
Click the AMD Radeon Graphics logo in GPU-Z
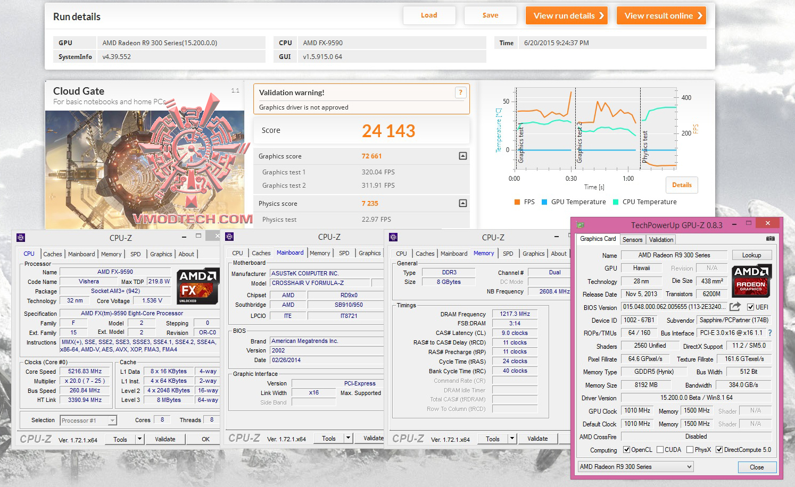pos(751,280)
